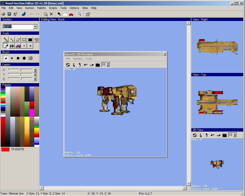Screen dimensions: 245x196
Task: Select the Pencil draw tool
Action: pyautogui.click(x=6, y=40)
